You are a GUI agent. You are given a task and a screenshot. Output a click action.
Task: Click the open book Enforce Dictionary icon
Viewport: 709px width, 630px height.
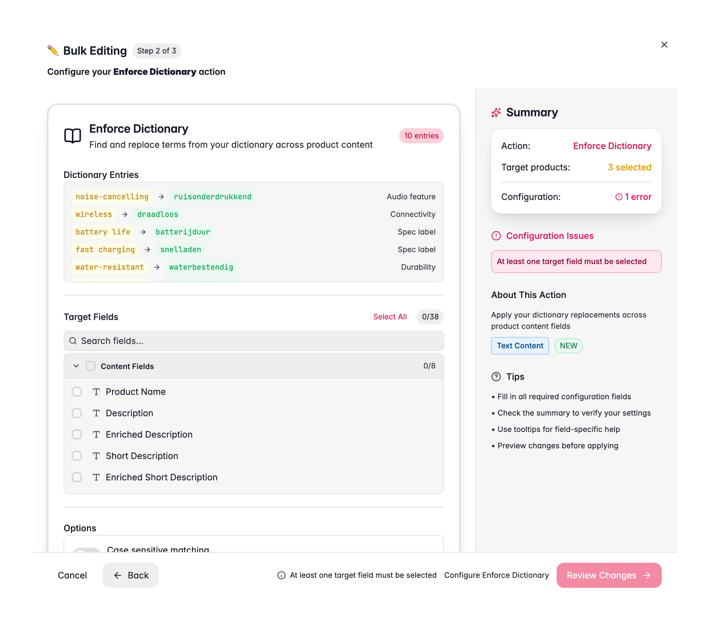pyautogui.click(x=72, y=136)
